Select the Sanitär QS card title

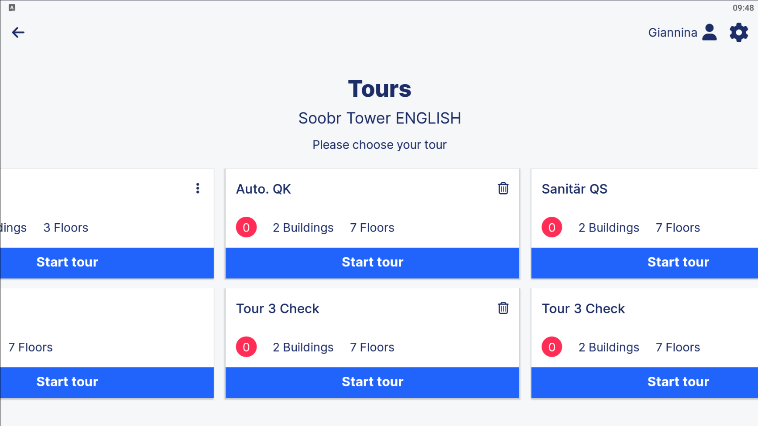574,189
